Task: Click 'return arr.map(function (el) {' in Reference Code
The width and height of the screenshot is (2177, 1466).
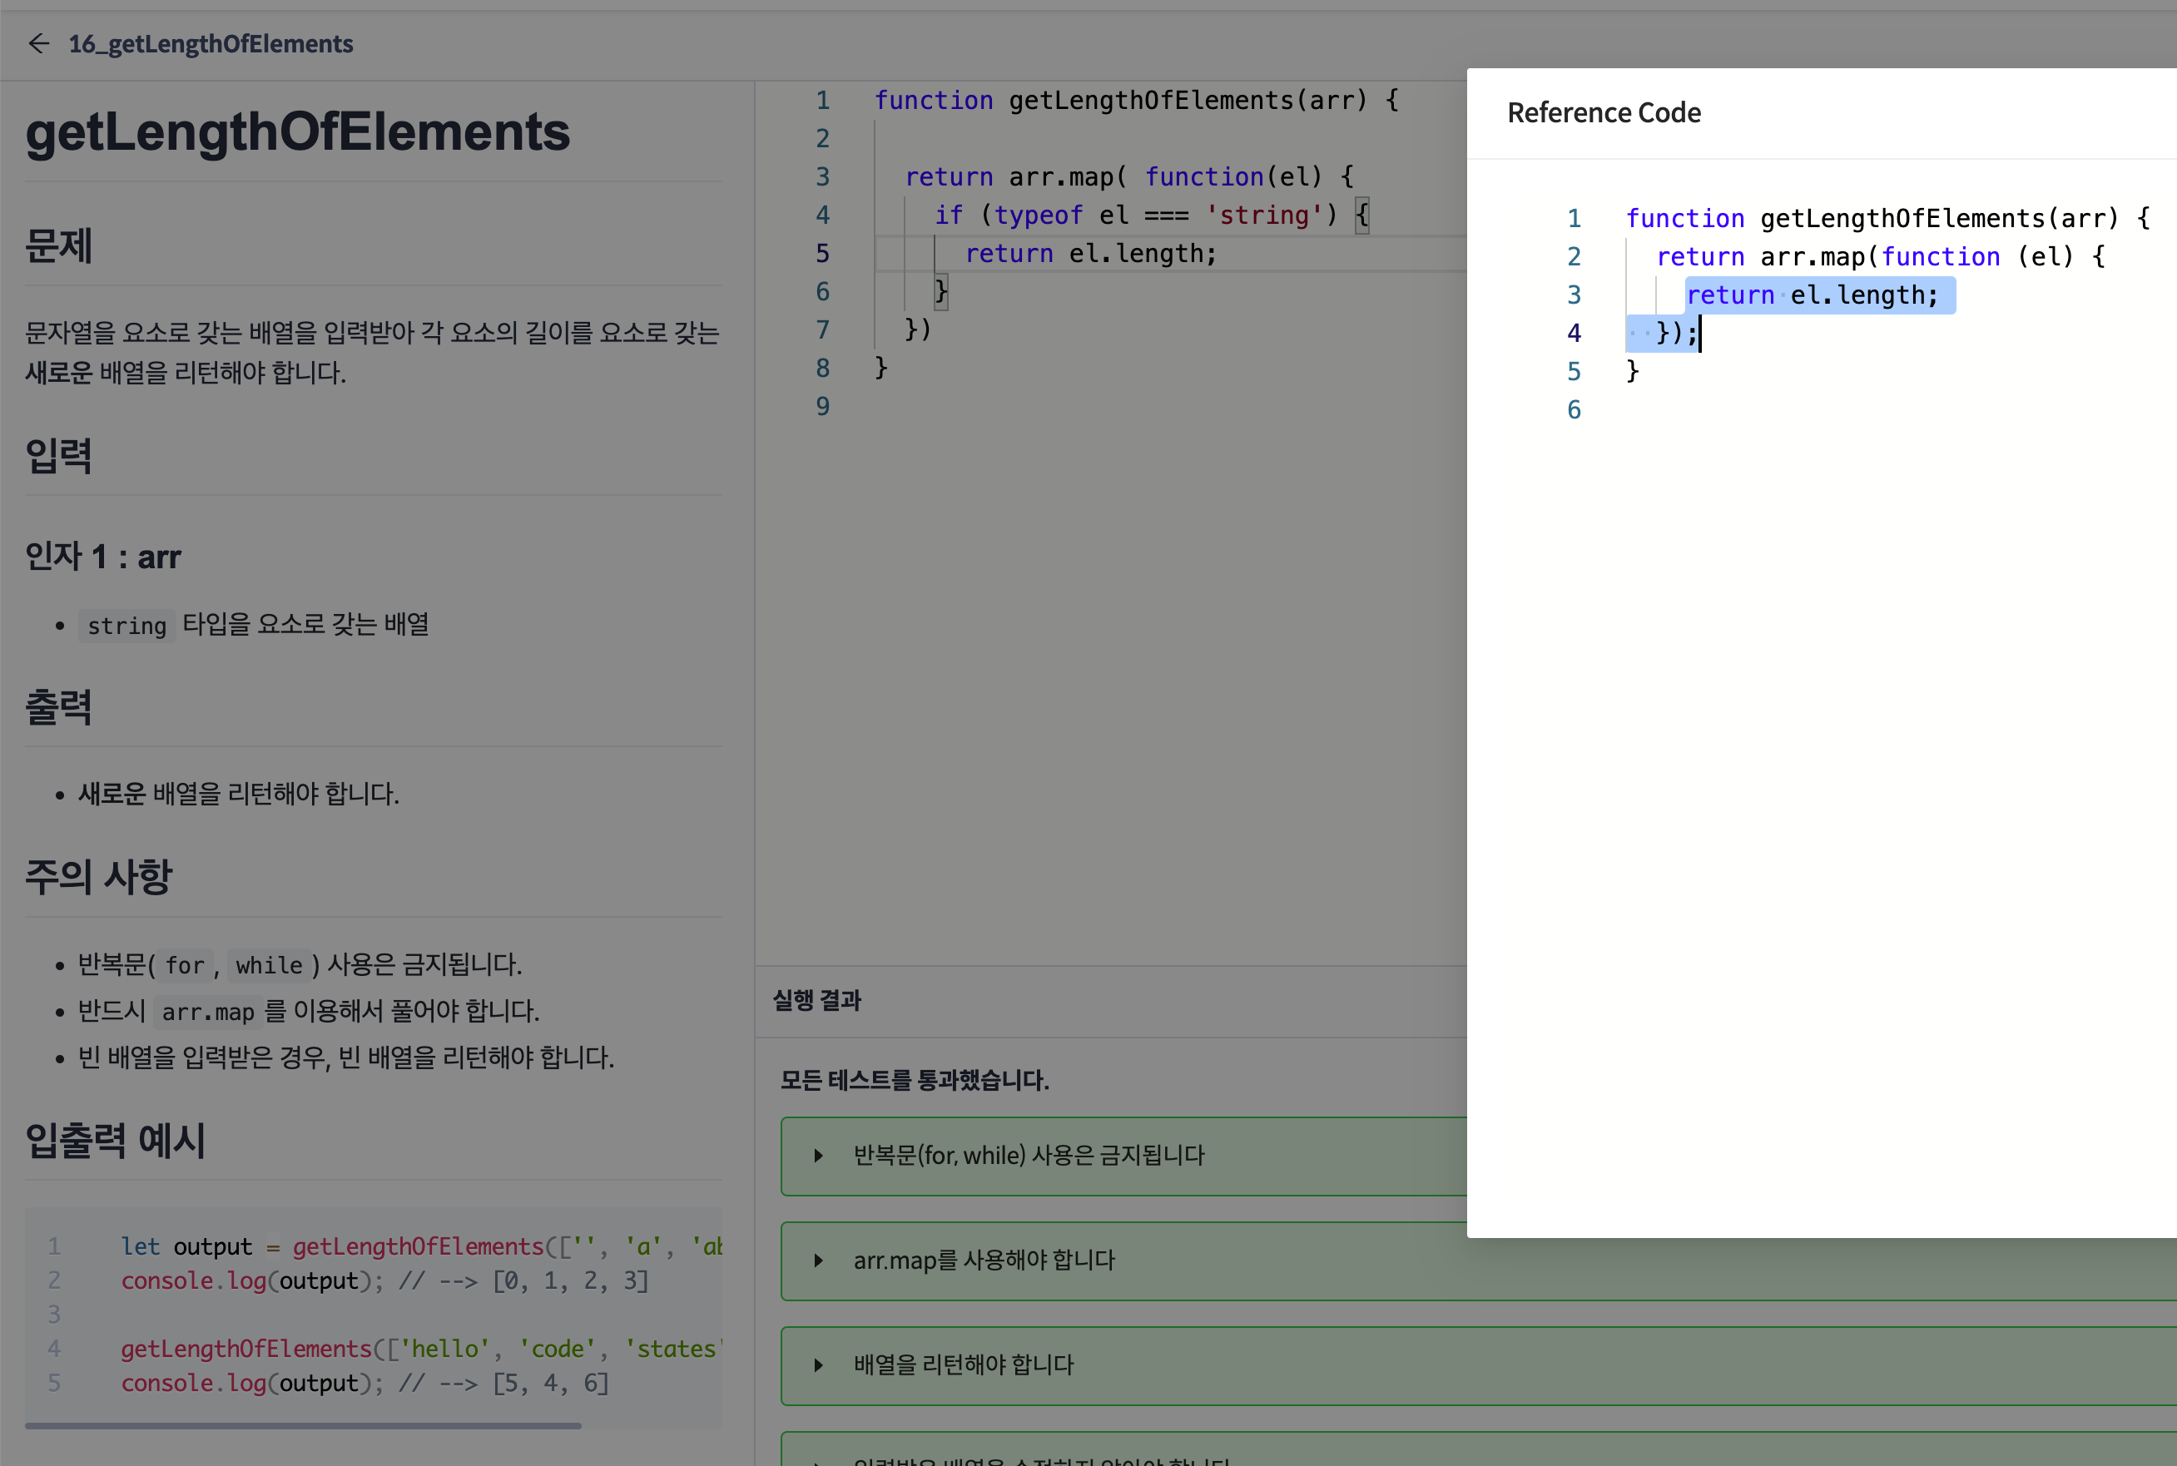Action: tap(1881, 257)
